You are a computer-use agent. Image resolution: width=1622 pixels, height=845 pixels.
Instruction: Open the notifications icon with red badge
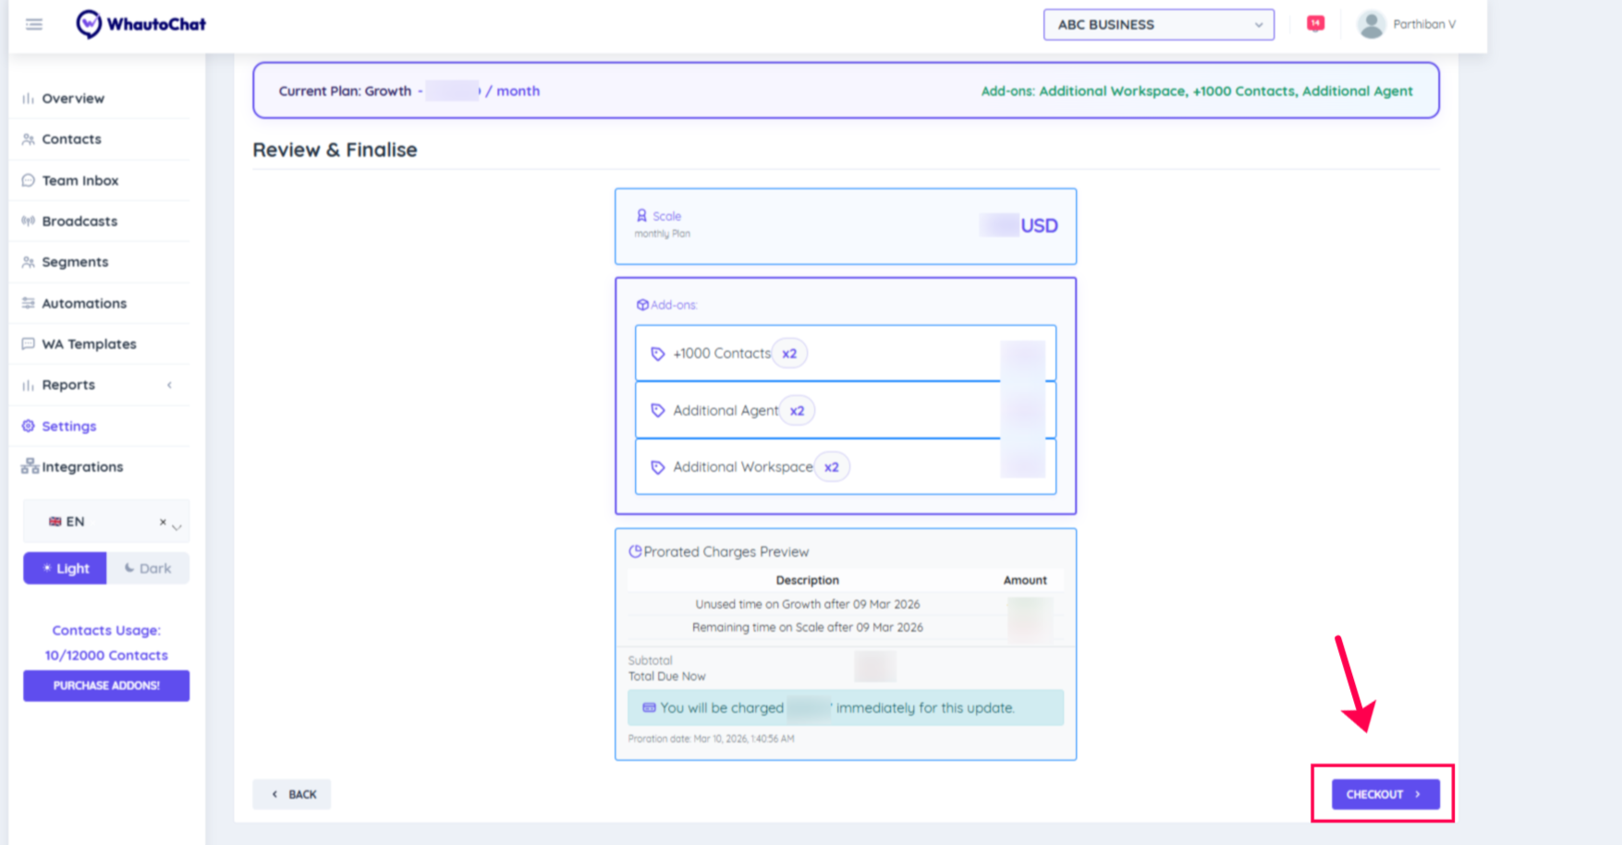pos(1315,24)
